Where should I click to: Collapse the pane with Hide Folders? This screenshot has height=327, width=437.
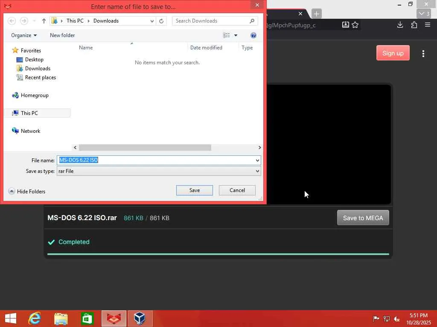click(x=27, y=191)
